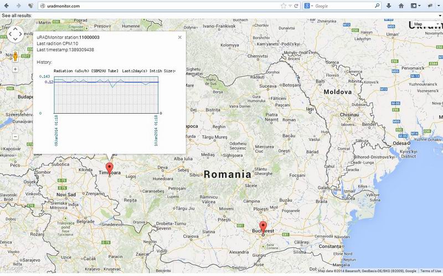Click the 'History:' label in the popup
443x276 pixels.
click(44, 62)
